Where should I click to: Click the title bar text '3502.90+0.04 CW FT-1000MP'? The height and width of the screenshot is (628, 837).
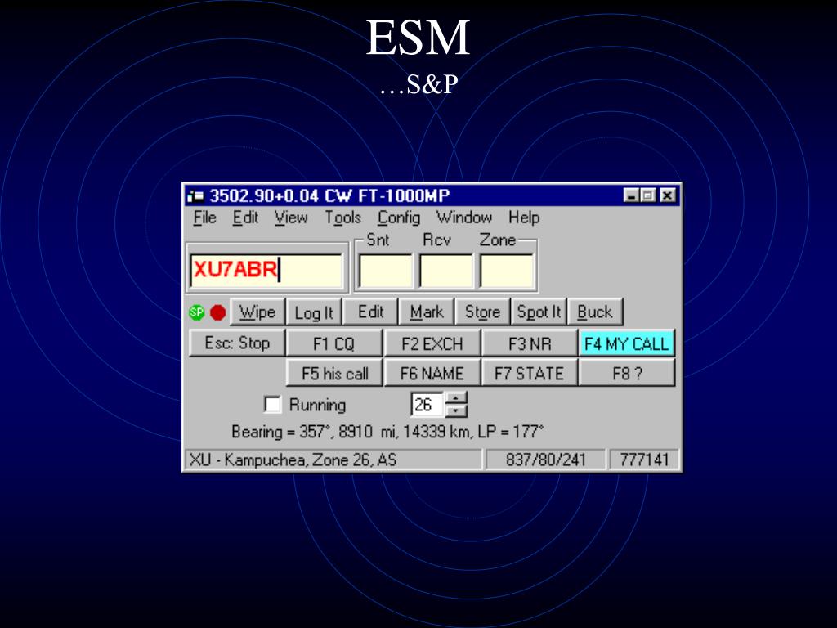click(330, 196)
